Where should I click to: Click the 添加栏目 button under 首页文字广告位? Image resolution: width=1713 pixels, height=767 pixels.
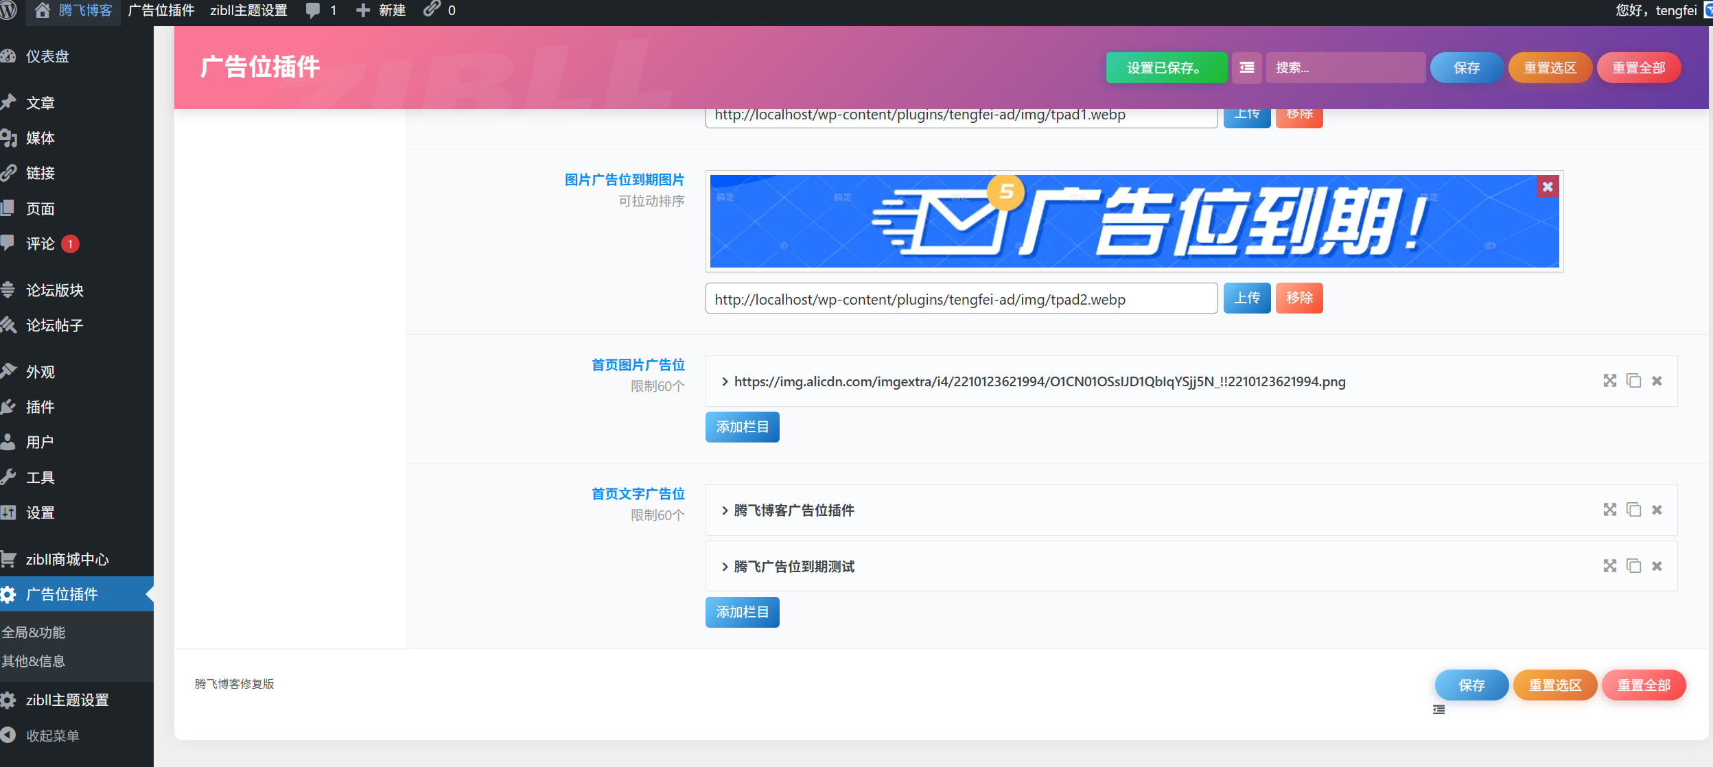coord(741,612)
